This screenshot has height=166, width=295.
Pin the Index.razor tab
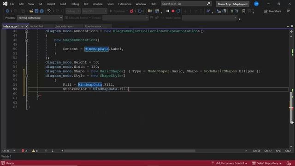tap(23, 27)
